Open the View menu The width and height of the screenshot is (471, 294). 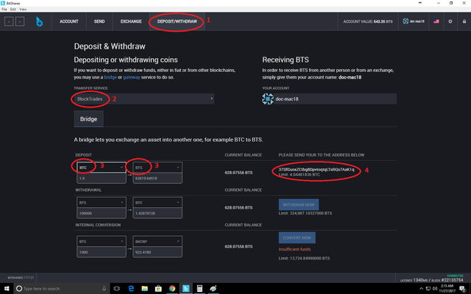[x=23, y=10]
